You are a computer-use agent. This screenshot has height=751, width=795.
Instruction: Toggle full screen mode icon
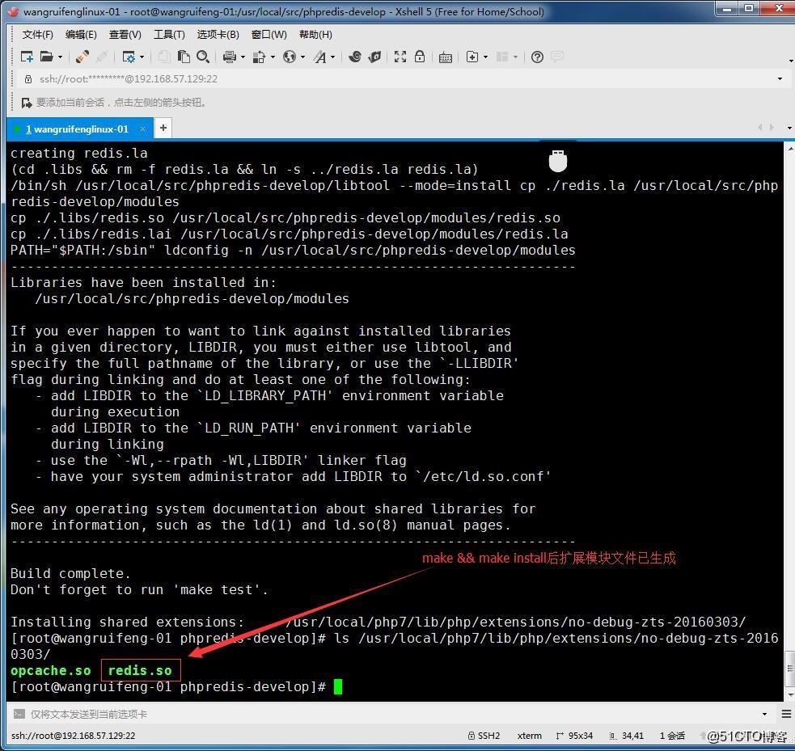point(400,57)
